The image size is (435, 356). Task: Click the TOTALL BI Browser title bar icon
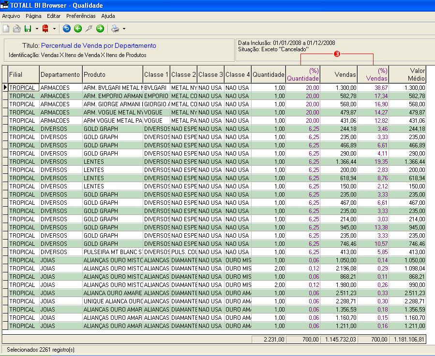pyautogui.click(x=4, y=5)
